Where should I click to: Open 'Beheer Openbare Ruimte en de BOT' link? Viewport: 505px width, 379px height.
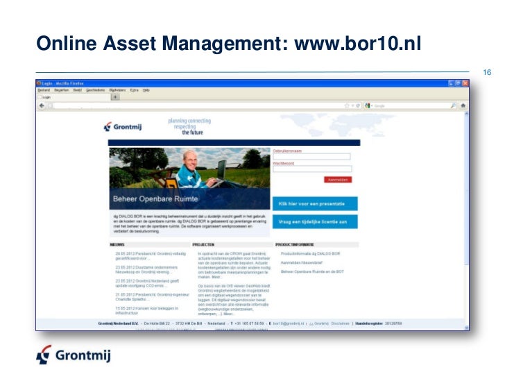pos(312,271)
